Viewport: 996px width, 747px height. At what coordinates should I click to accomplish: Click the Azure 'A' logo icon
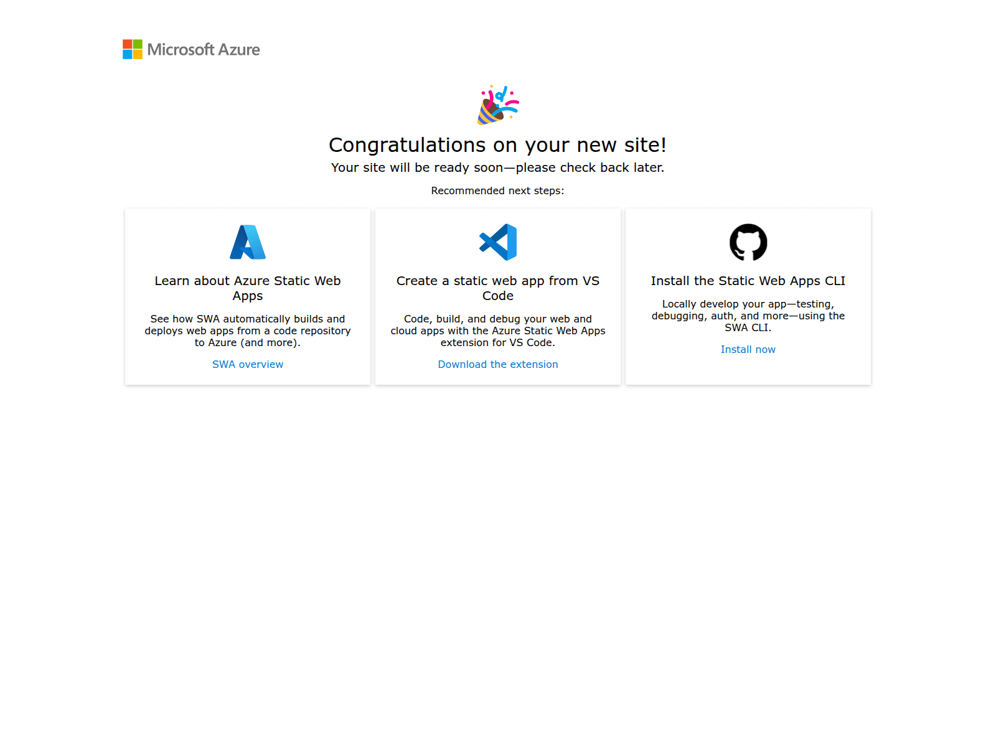coord(248,242)
